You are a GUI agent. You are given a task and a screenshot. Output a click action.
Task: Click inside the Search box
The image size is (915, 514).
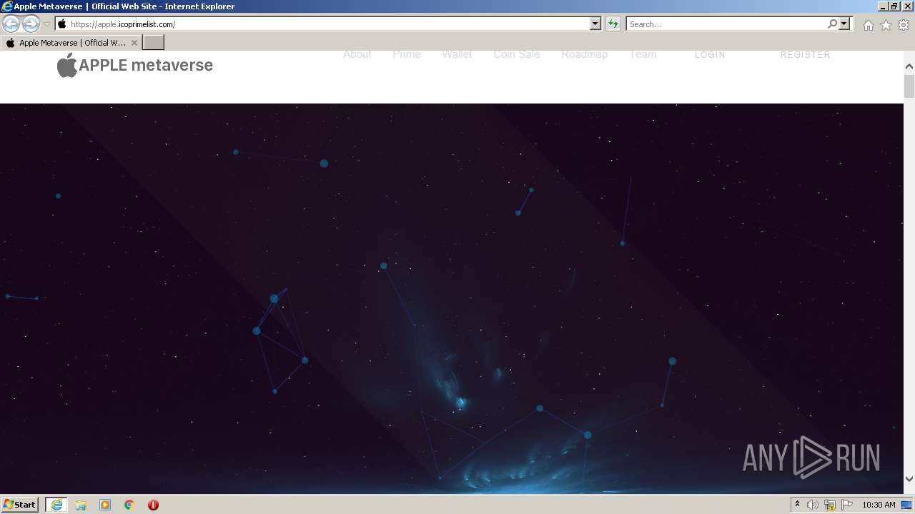726,24
